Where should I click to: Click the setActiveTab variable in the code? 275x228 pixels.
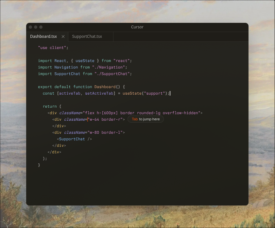pos(99,93)
